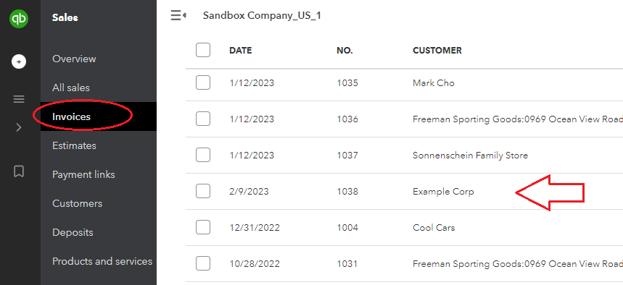Sort by the CUSTOMER column header
Image resolution: width=623 pixels, height=285 pixels.
(x=437, y=51)
